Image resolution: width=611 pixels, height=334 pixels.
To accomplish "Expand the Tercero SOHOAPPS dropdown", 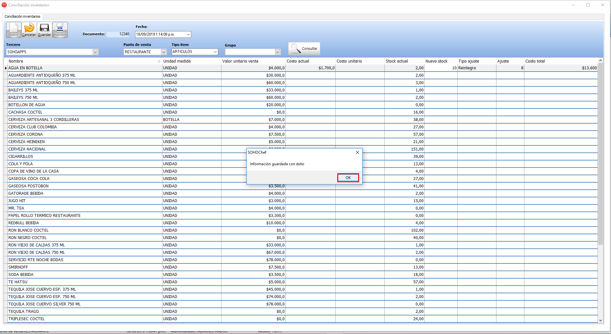I will [x=95, y=52].
